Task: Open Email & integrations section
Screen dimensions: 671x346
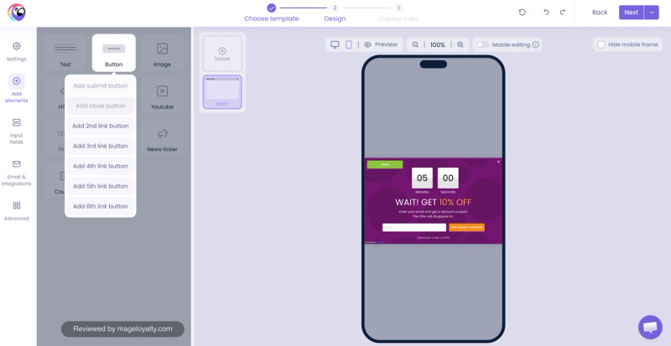Action: coord(16,173)
